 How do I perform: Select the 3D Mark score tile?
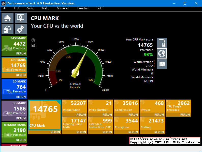[14, 108]
